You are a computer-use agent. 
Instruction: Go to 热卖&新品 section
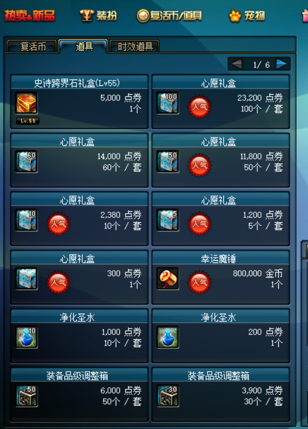coord(30,16)
